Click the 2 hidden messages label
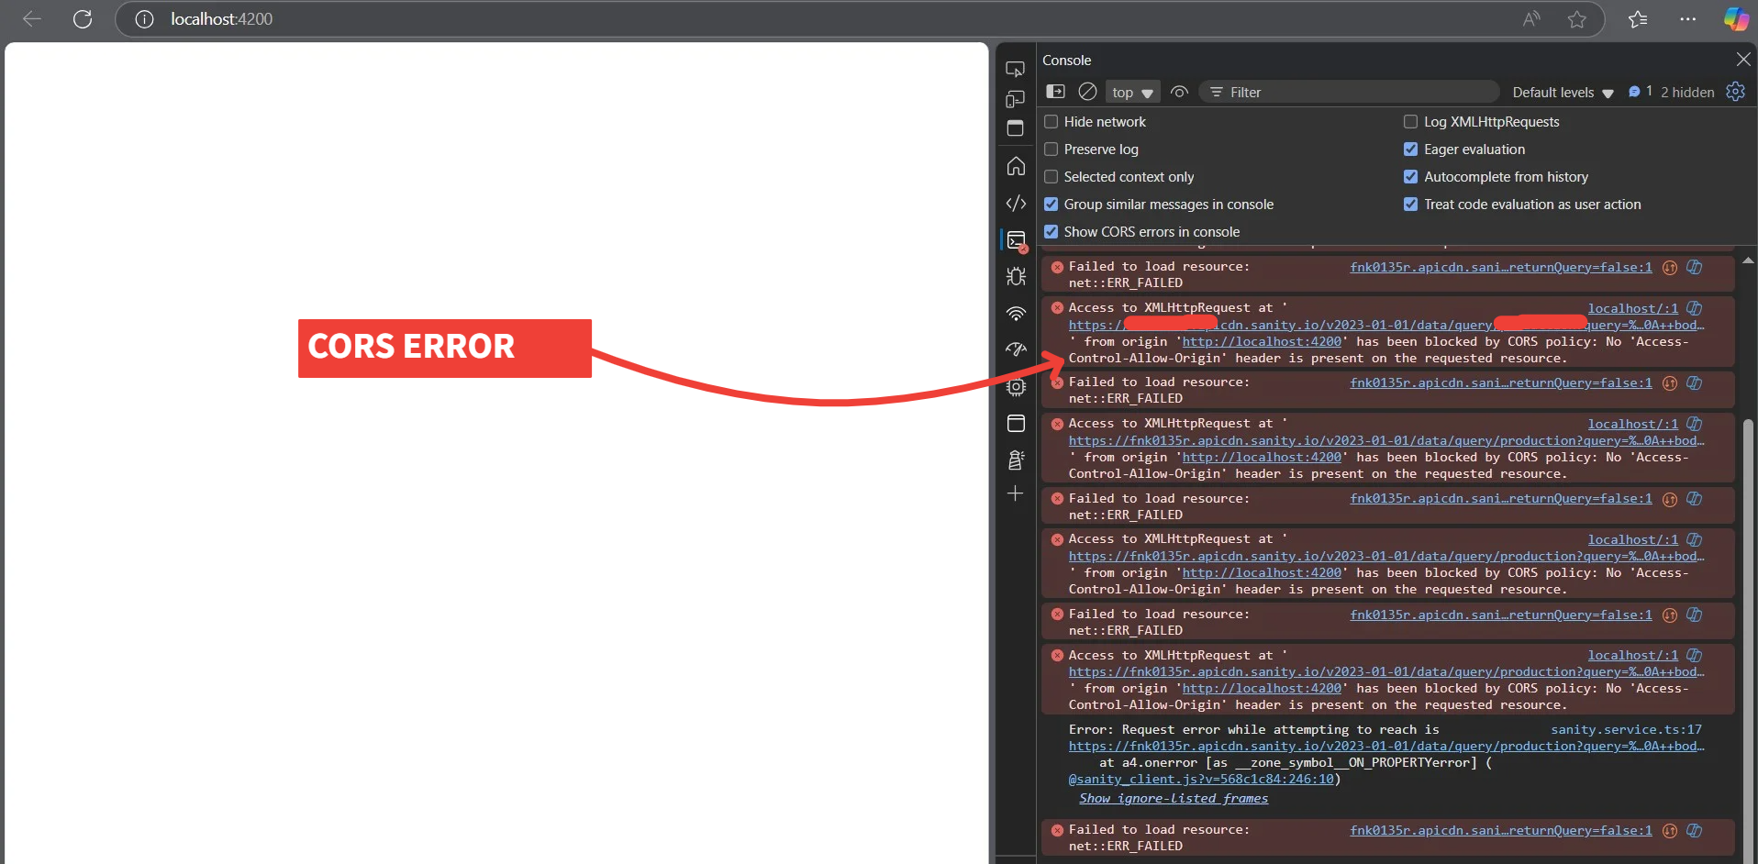 pyautogui.click(x=1687, y=92)
